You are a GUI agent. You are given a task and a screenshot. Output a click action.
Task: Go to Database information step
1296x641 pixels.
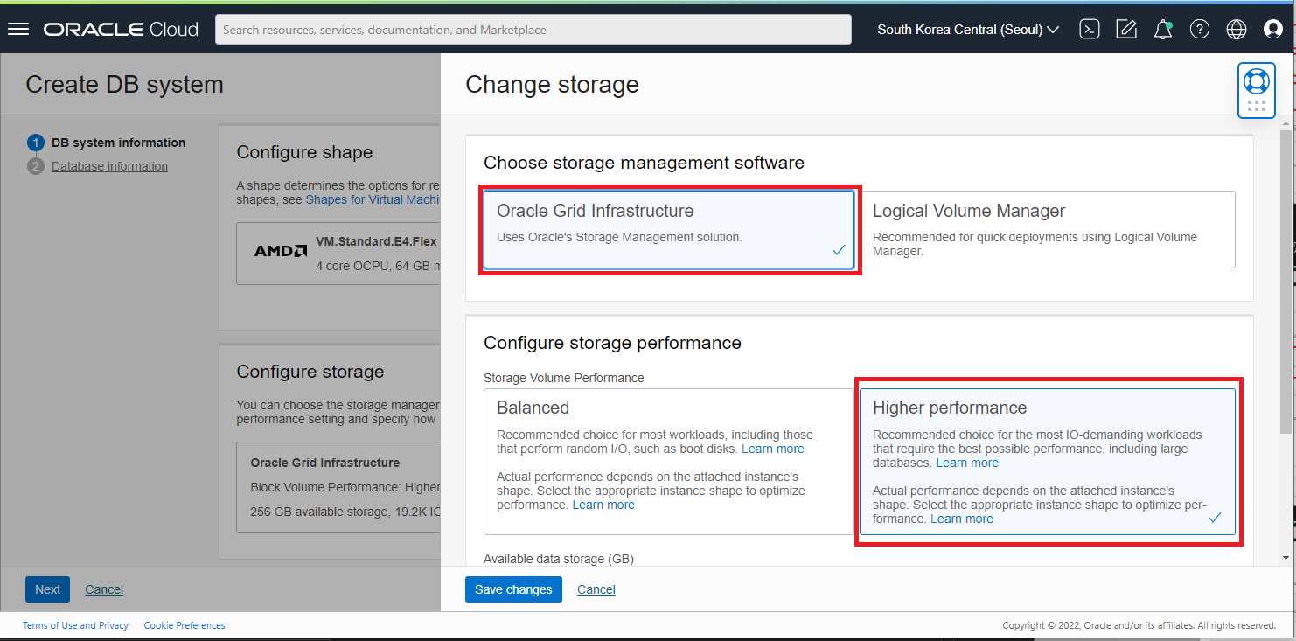coord(109,166)
